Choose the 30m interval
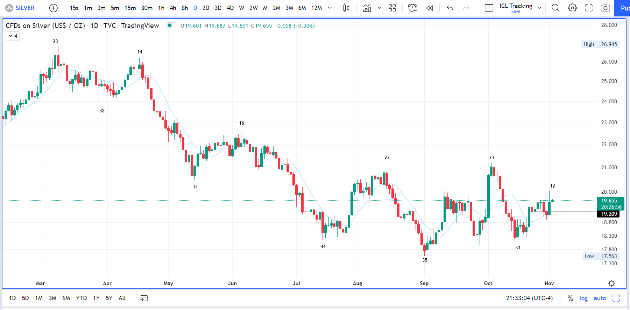Image resolution: width=630 pixels, height=310 pixels. [147, 8]
